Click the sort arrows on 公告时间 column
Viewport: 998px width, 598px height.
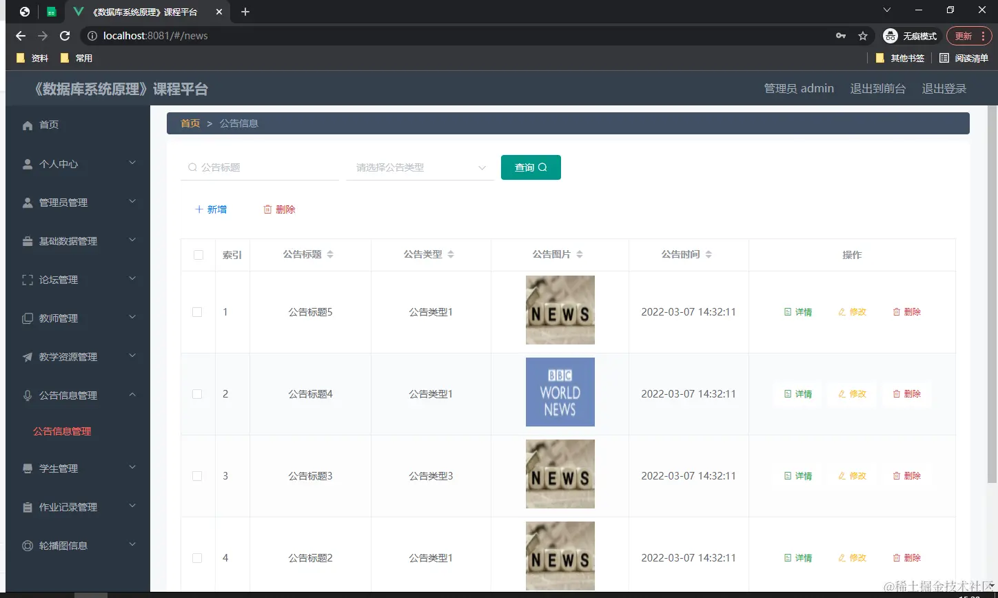[x=709, y=254]
